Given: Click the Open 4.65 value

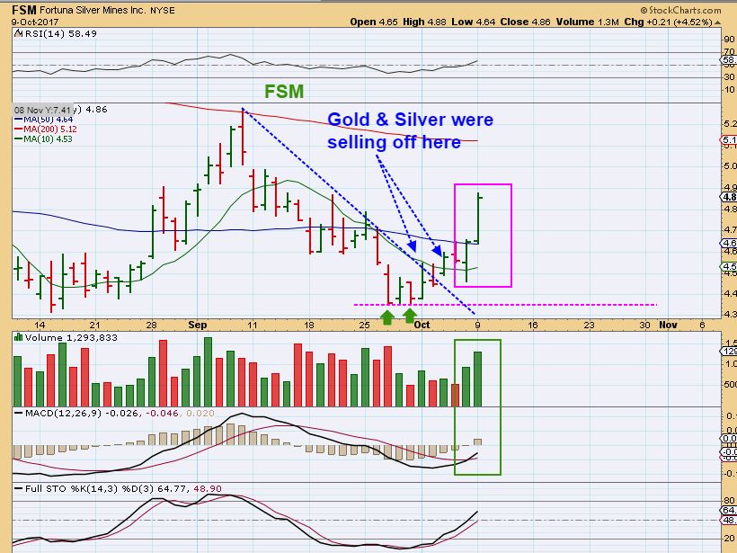Looking at the screenshot, I should click(x=374, y=22).
